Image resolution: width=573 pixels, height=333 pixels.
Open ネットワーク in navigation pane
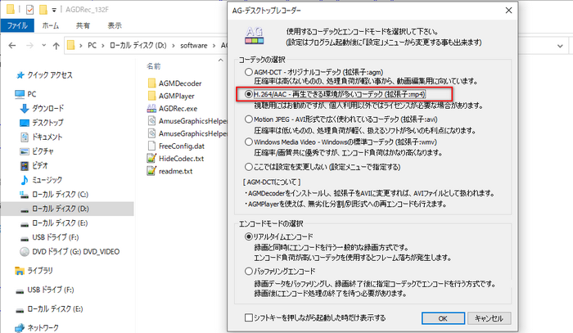pos(37,327)
